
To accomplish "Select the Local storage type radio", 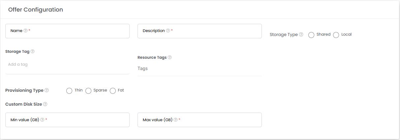I will (x=336, y=35).
